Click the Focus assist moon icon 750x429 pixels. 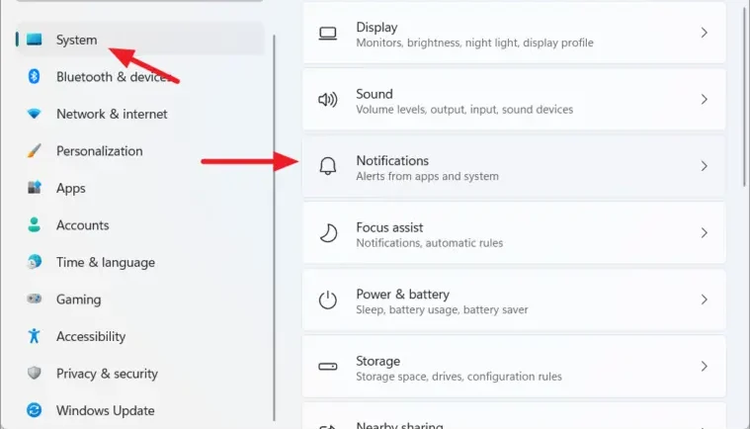click(328, 233)
